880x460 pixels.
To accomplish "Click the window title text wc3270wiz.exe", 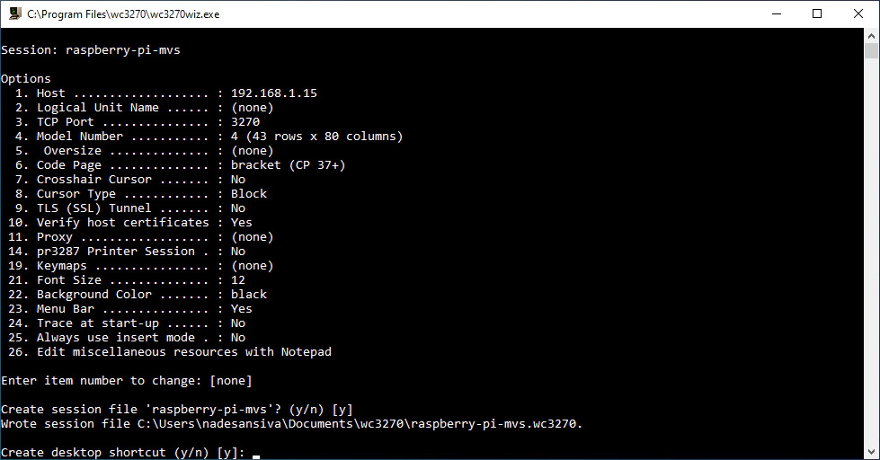I will 123,14.
